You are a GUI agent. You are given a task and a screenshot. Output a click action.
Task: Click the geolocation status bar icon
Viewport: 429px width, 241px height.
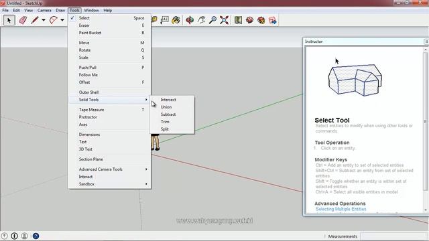click(x=5, y=236)
